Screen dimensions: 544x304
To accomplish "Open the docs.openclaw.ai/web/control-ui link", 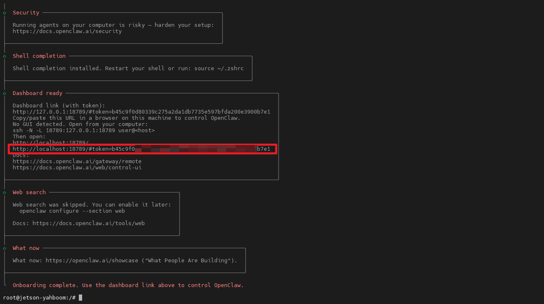I will (x=77, y=168).
